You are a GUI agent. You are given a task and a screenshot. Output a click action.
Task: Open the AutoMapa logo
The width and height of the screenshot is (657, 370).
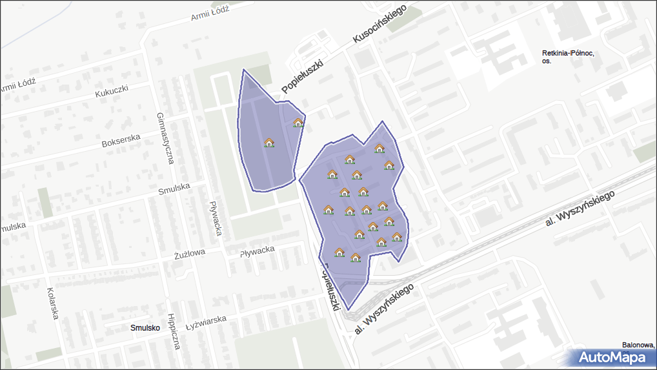click(x=612, y=357)
